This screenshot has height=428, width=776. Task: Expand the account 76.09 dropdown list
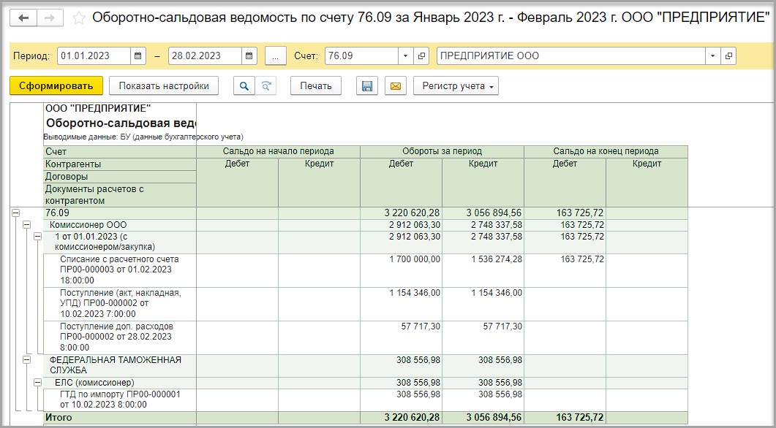pos(406,56)
